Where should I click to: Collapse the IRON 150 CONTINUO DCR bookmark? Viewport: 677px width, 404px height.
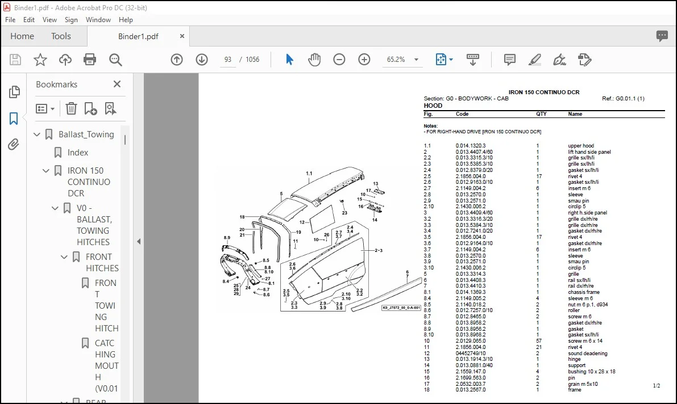click(46, 171)
